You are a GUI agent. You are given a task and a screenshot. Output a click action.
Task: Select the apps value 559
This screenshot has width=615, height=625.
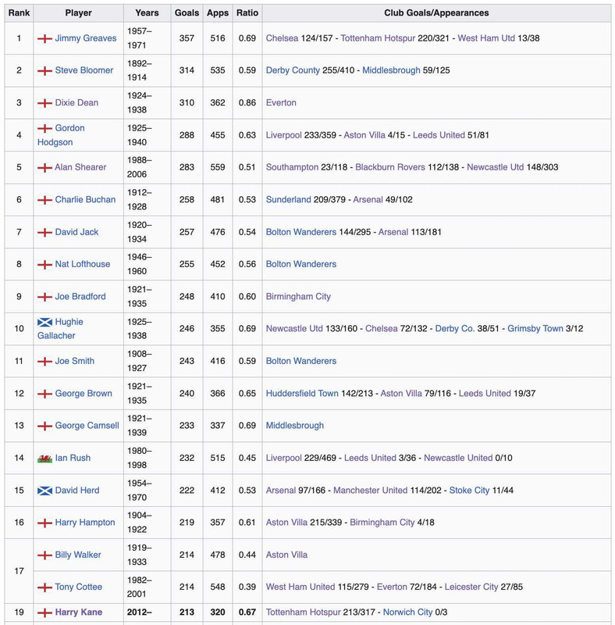218,167
